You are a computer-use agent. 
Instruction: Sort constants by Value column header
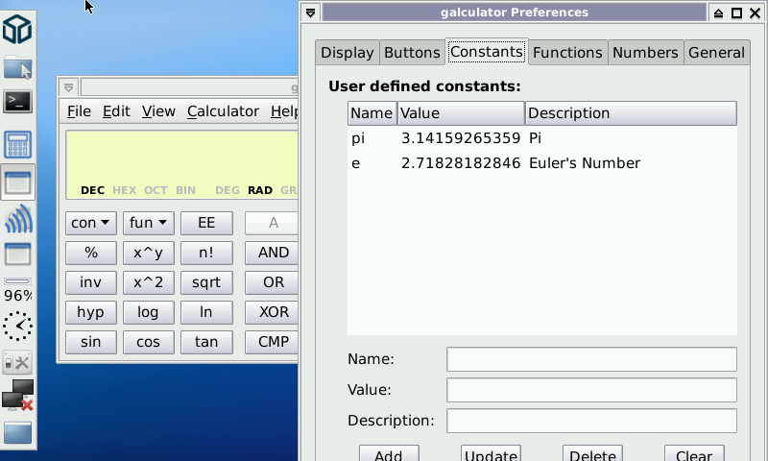pyautogui.click(x=461, y=113)
